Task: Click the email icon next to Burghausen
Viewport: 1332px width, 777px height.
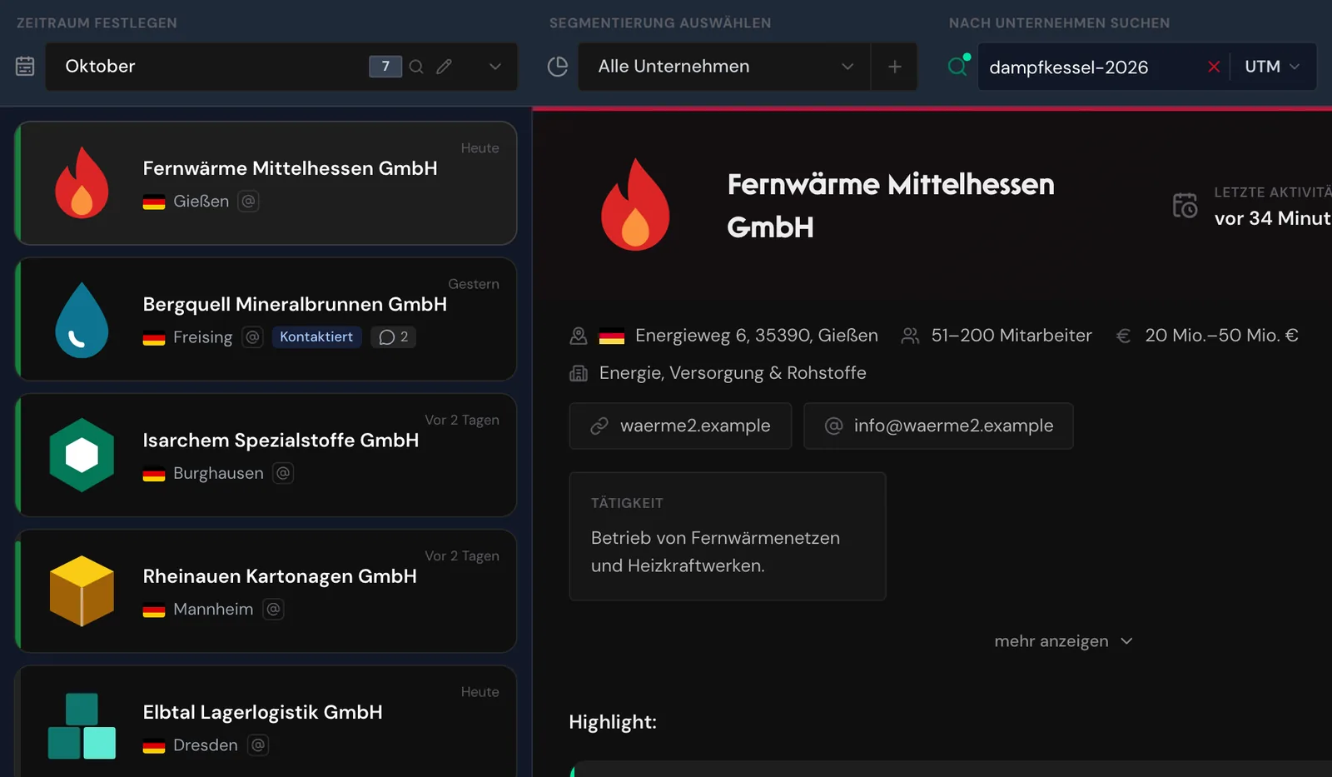Action: 283,473
